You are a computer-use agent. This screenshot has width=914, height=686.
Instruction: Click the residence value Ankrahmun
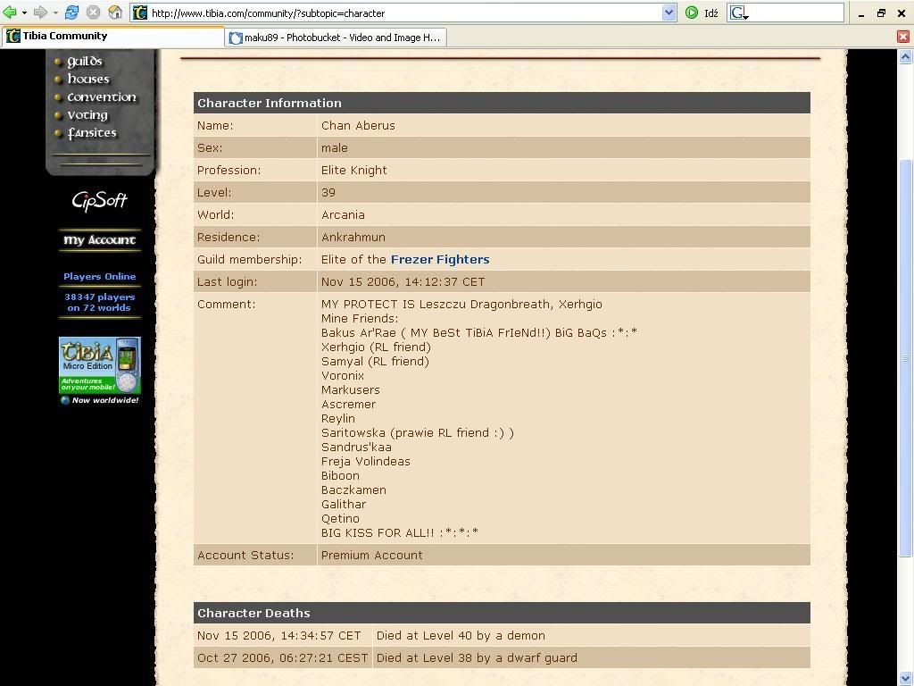[353, 238]
